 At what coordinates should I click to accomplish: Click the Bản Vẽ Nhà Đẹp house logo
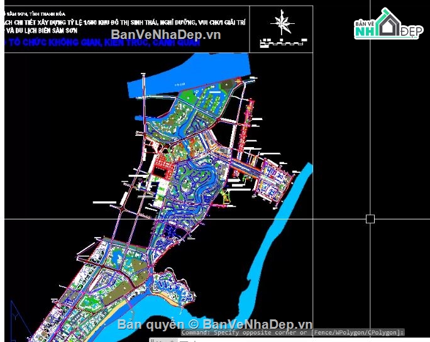pyautogui.click(x=387, y=26)
